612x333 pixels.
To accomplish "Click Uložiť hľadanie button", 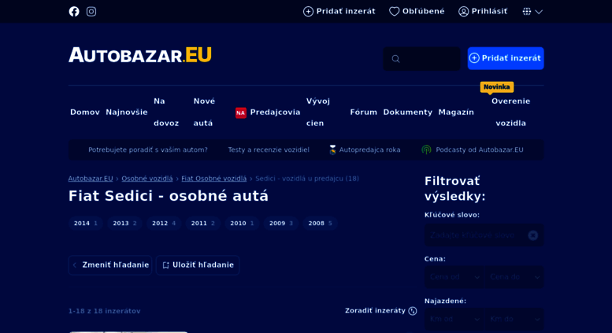I will click(x=198, y=265).
